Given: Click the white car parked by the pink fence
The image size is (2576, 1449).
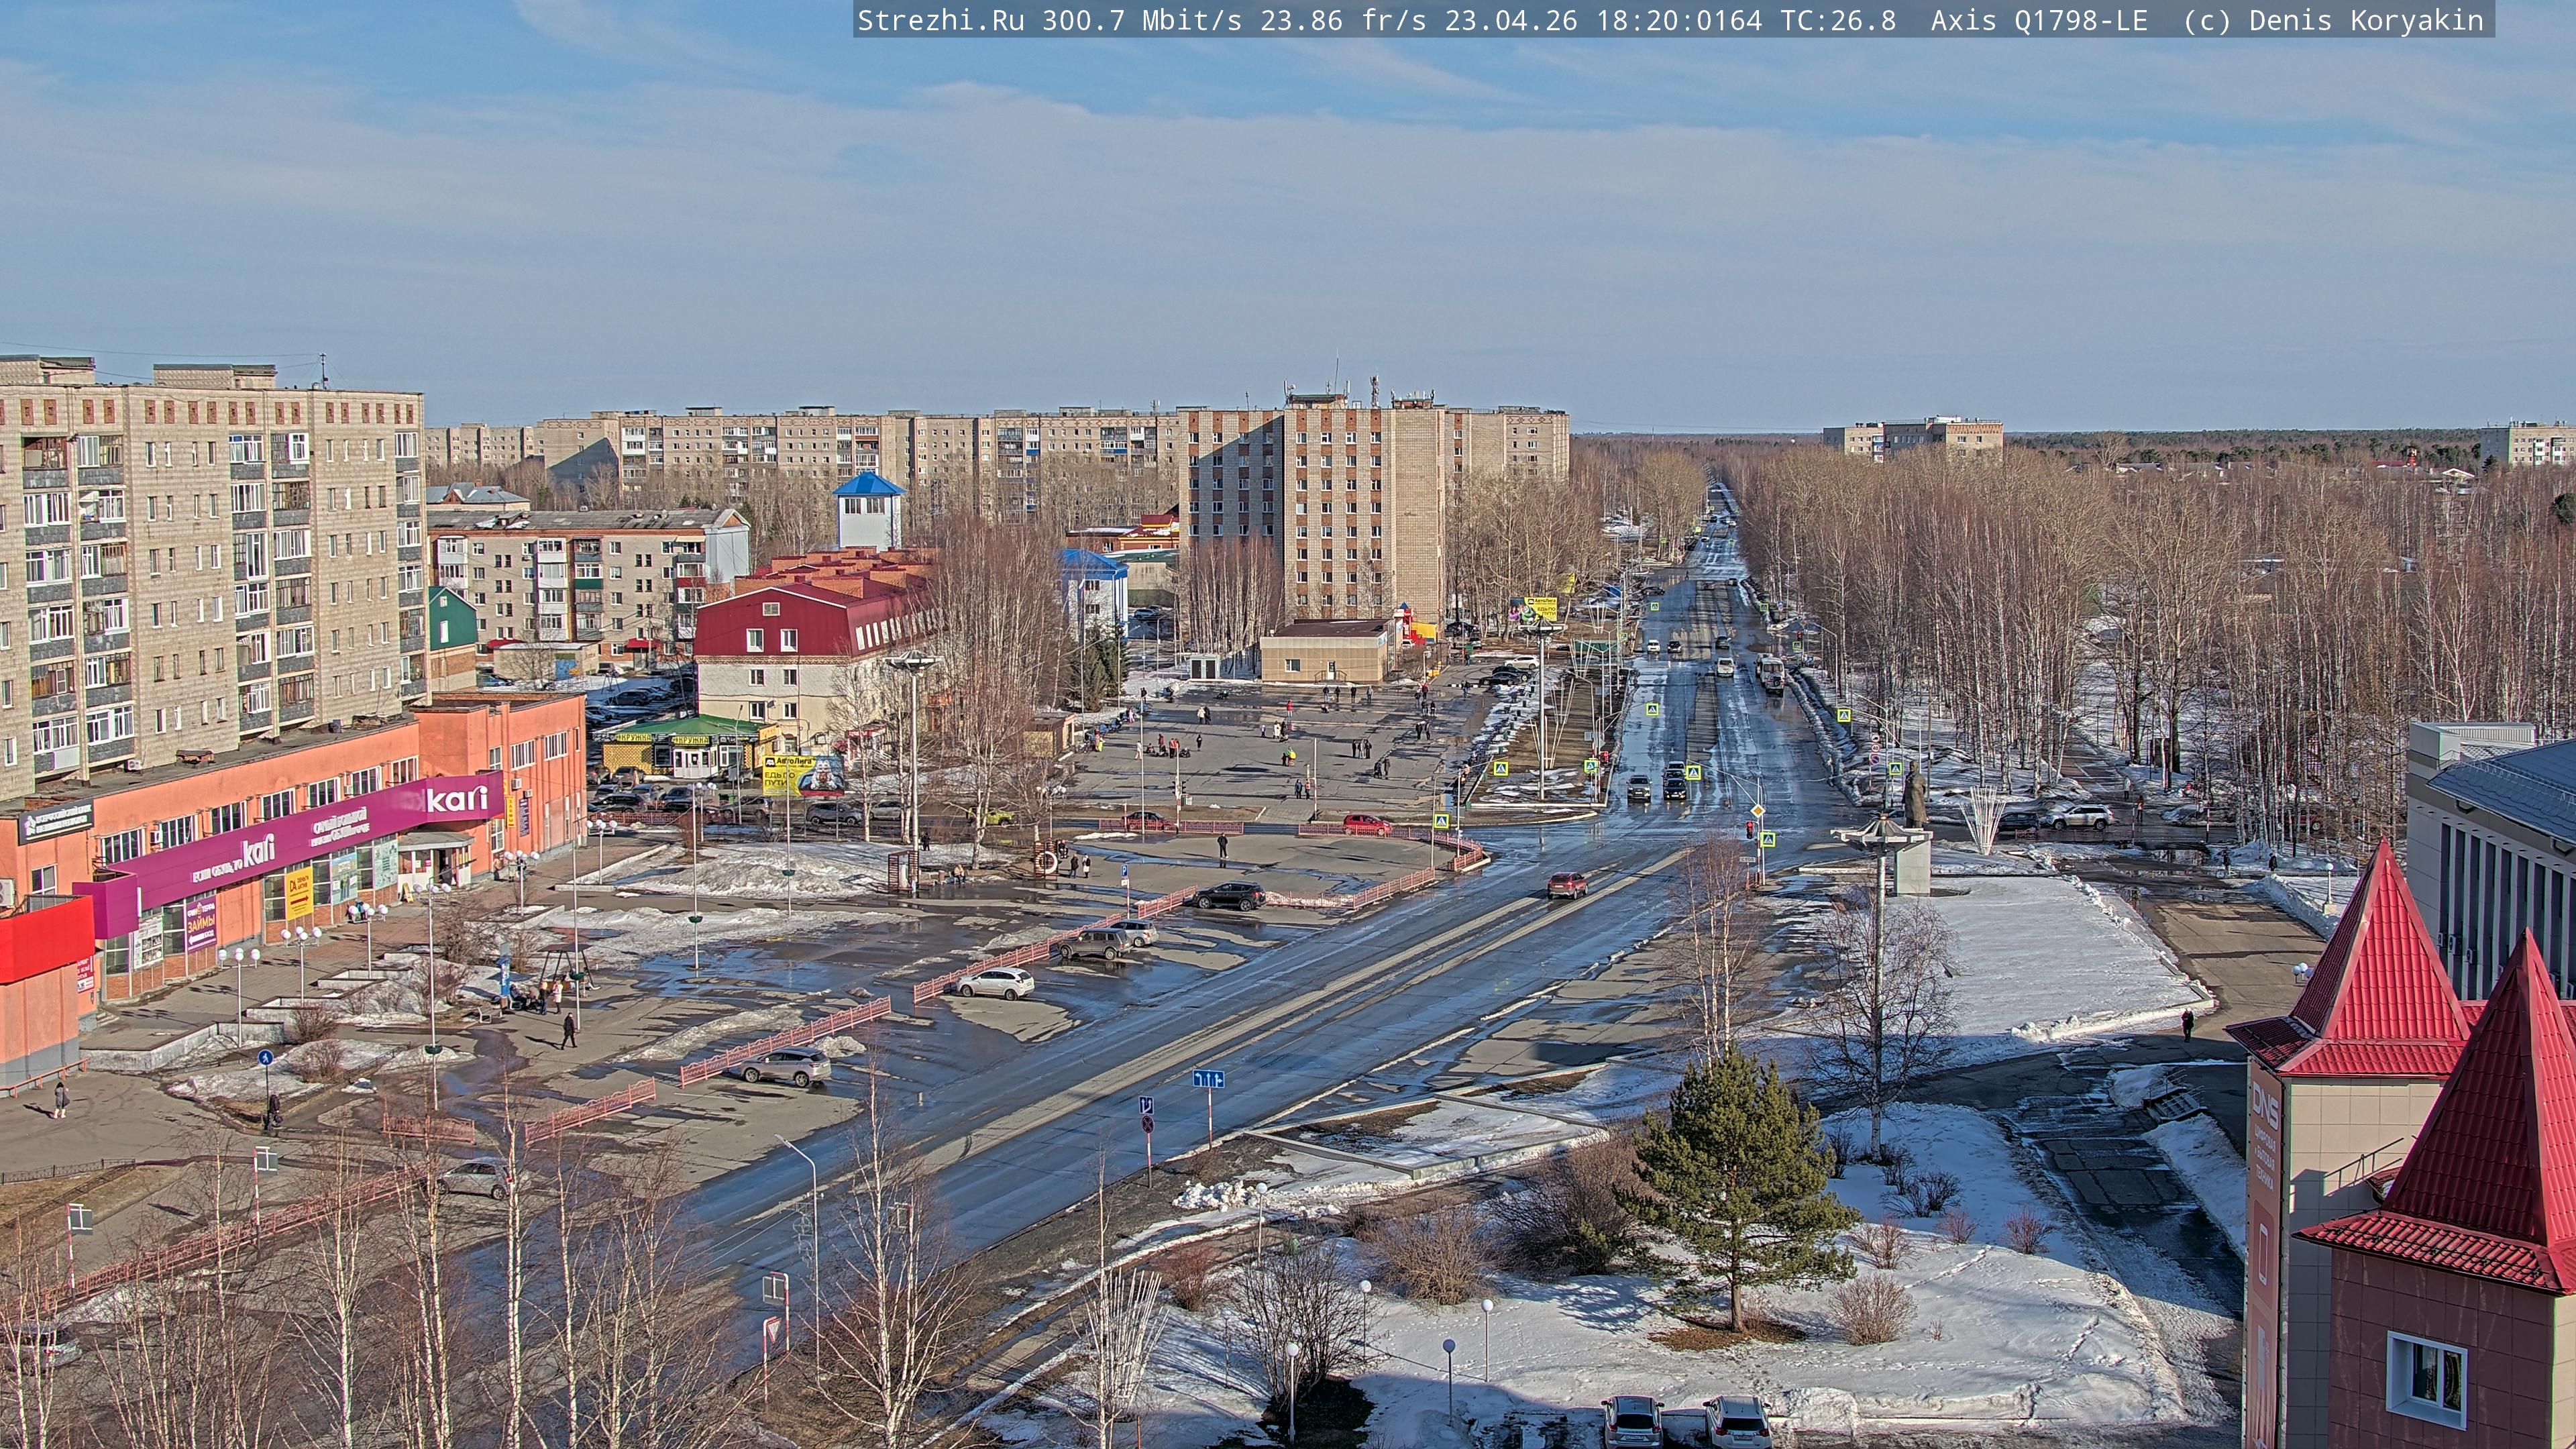Looking at the screenshot, I should (x=994, y=983).
